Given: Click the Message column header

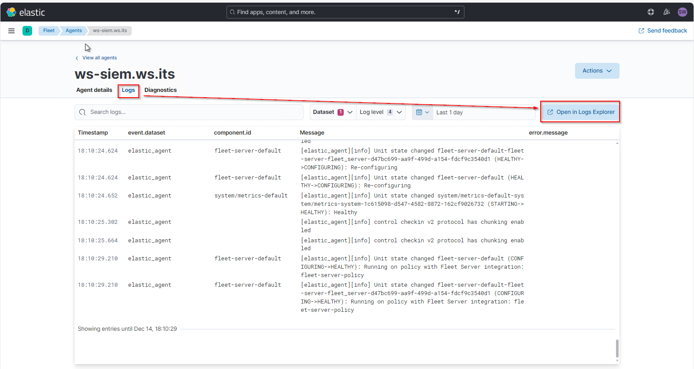Looking at the screenshot, I should click(312, 133).
